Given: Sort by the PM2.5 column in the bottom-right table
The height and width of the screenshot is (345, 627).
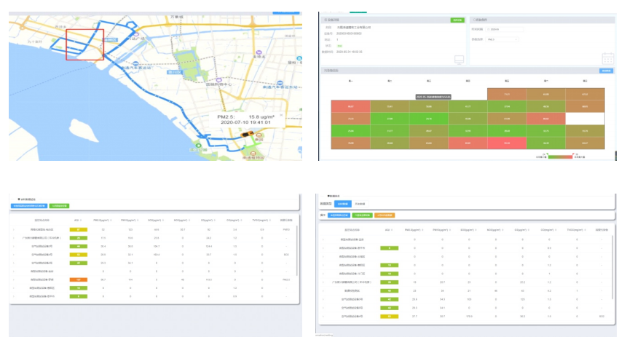Looking at the screenshot, I should pyautogui.click(x=415, y=229).
